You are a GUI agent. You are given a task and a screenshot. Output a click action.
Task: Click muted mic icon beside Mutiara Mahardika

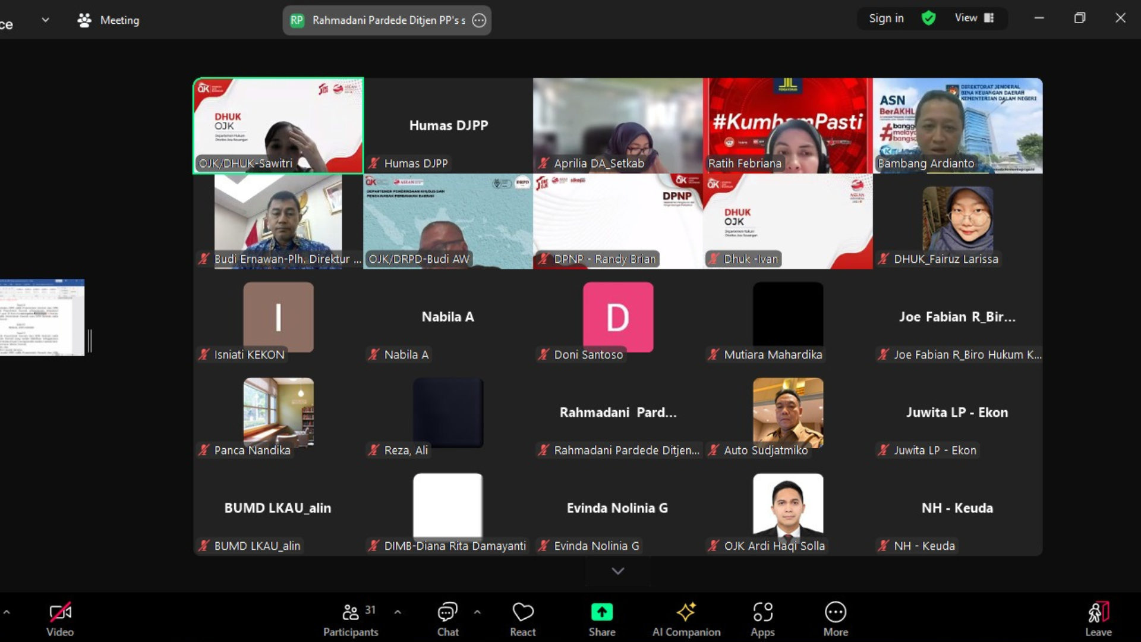point(714,354)
